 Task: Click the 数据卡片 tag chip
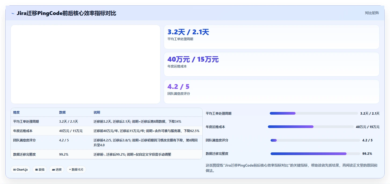click(76, 170)
